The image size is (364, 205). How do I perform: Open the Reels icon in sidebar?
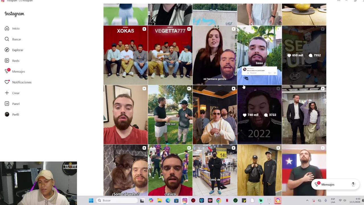[x=7, y=61]
